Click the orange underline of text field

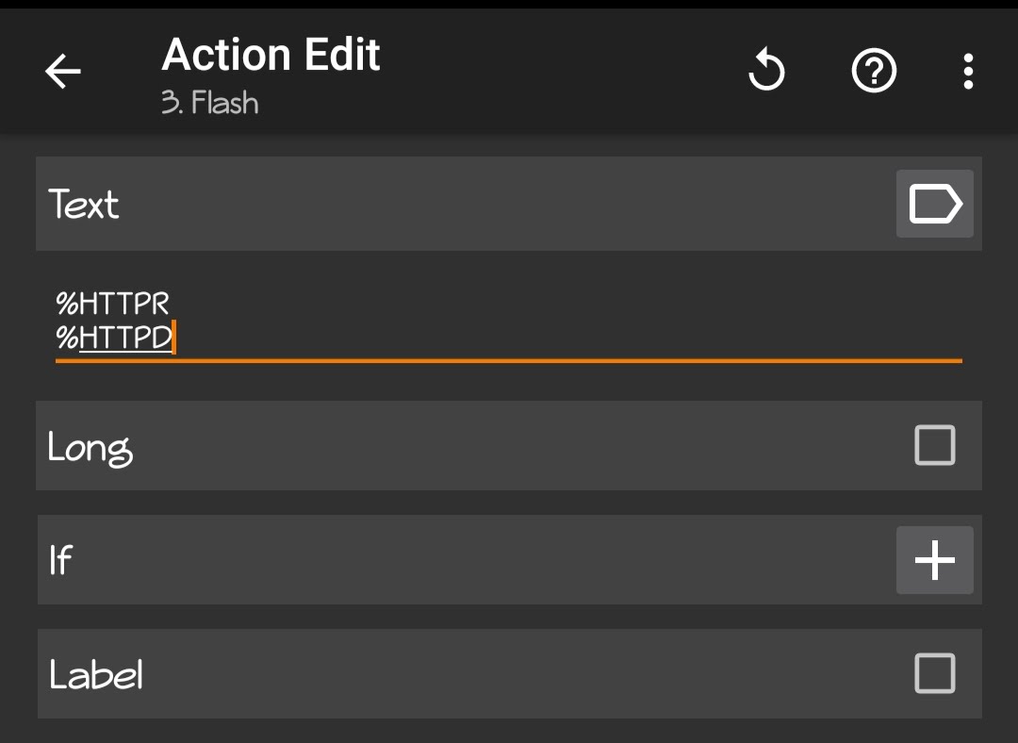point(566,360)
